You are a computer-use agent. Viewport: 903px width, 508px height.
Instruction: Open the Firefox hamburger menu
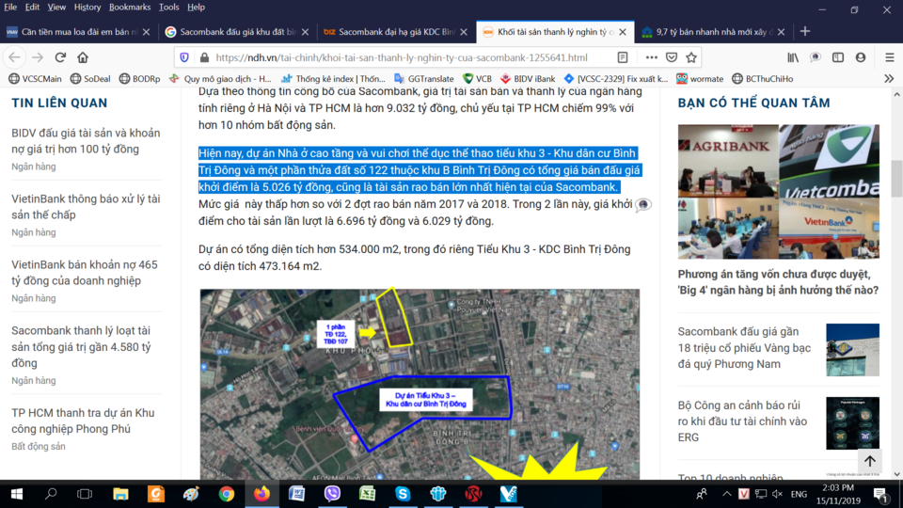pyautogui.click(x=889, y=57)
